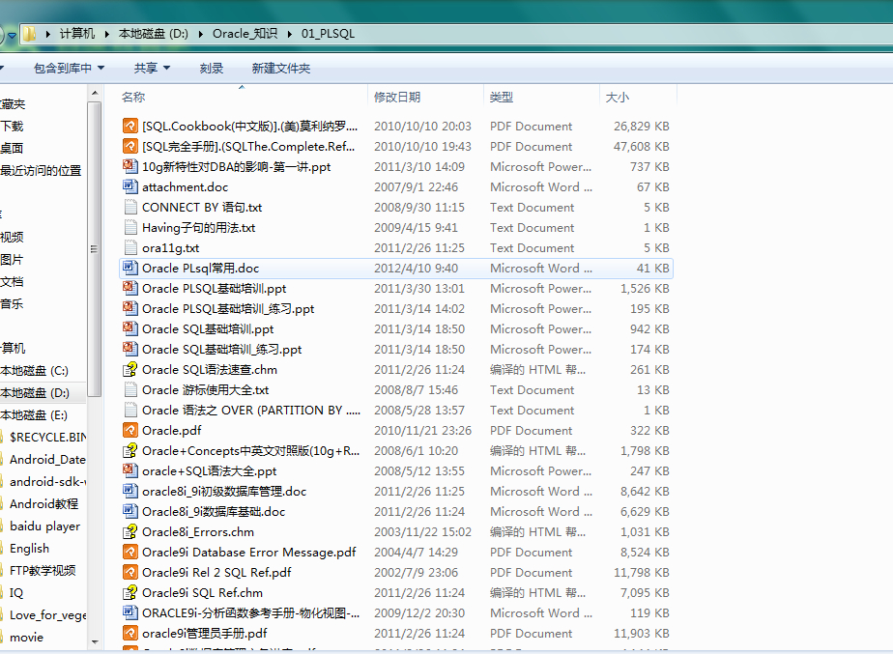This screenshot has width=893, height=654.
Task: Select 最近访问的位置 in the navigation pane
Action: pos(41,170)
